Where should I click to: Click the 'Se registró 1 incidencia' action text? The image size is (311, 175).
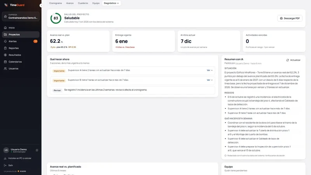[105, 90]
